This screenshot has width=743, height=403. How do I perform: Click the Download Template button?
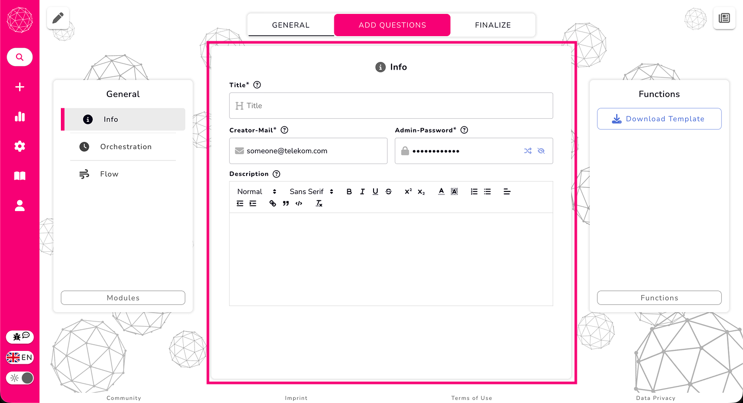coord(659,119)
